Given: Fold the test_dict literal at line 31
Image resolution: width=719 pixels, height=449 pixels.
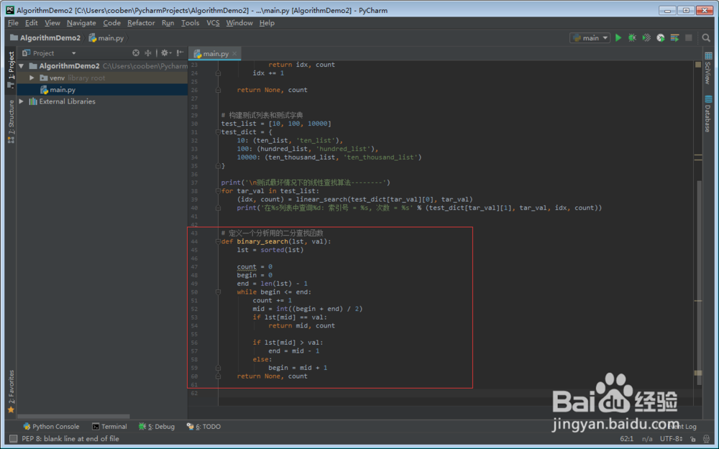Looking at the screenshot, I should coord(219,132).
